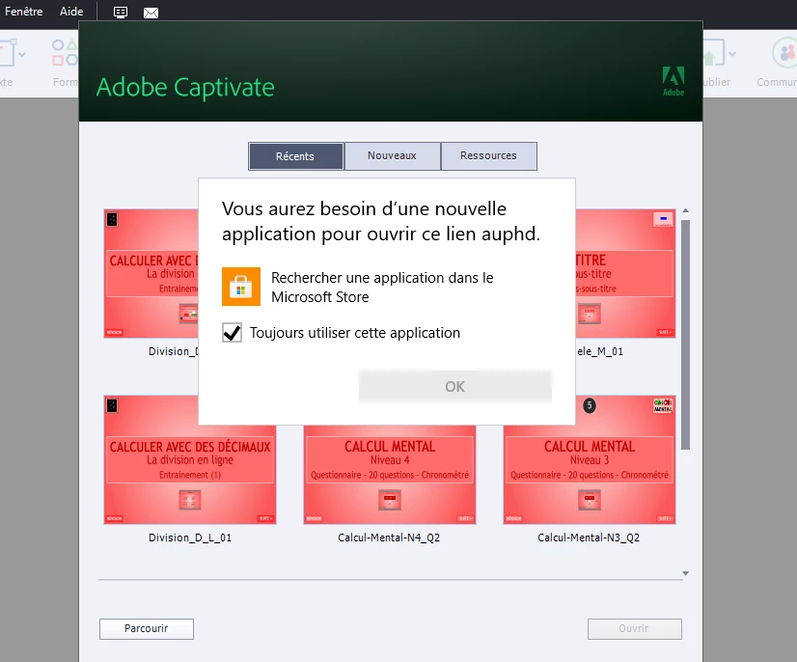Expand the Publier dropdown arrow
The height and width of the screenshot is (662, 797).
coord(731,54)
